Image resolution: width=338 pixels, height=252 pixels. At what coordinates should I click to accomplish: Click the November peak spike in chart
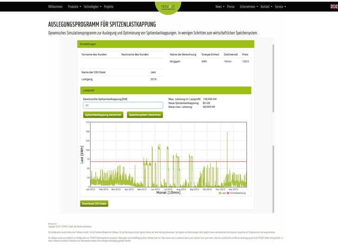[x=227, y=147]
